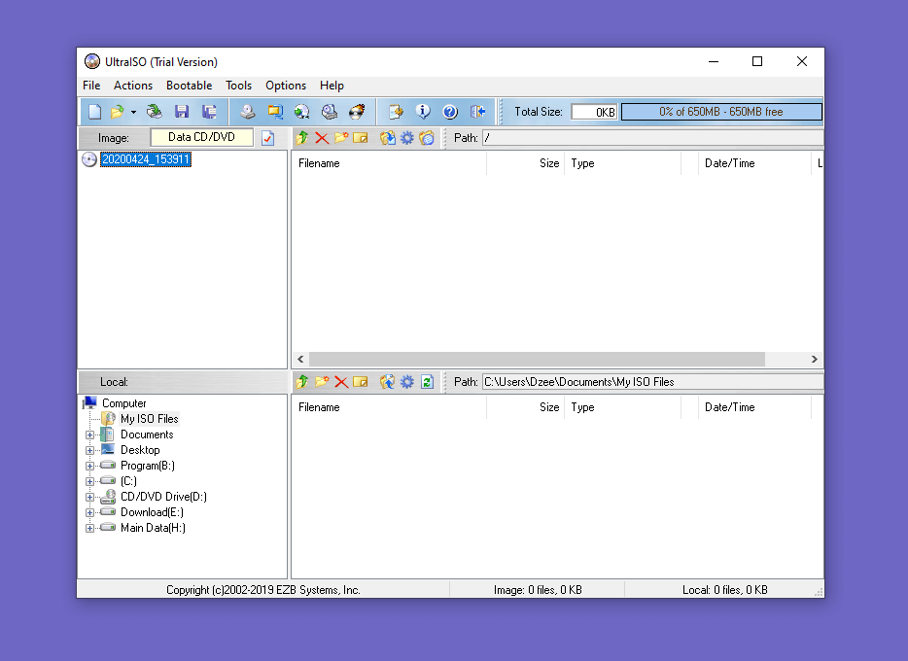Select the 20200424_153911 image tree root
The width and height of the screenshot is (908, 661).
pos(146,159)
